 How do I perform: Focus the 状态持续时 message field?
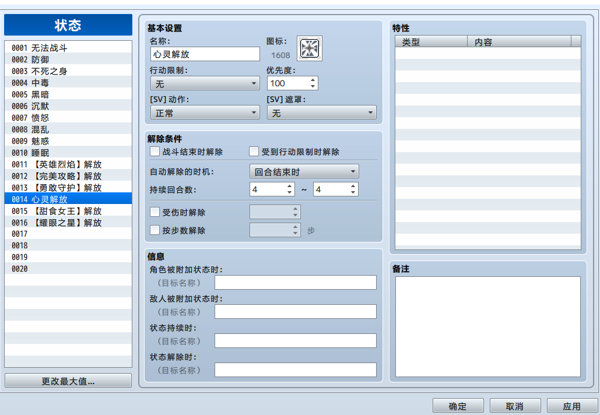point(296,341)
